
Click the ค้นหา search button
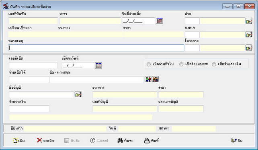pyautogui.click(x=125, y=141)
